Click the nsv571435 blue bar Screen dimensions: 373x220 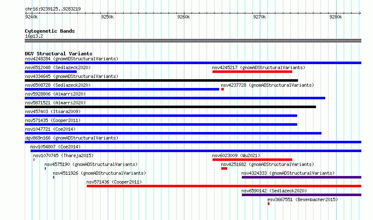[161, 124]
